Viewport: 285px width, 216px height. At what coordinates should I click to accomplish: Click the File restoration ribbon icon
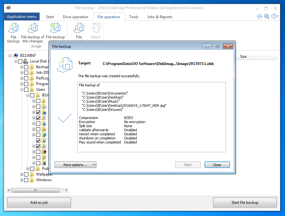pyautogui.click(x=79, y=29)
